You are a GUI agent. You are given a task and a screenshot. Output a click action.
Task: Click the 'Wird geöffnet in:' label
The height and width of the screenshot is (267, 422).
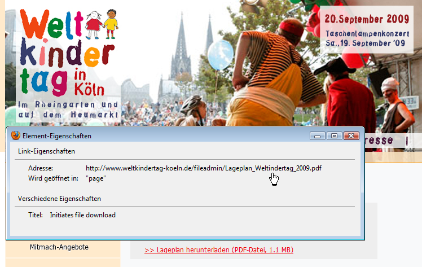[53, 178]
